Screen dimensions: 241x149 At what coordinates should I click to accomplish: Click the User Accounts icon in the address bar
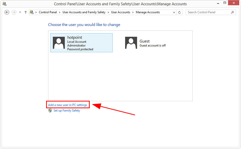pos(32,12)
